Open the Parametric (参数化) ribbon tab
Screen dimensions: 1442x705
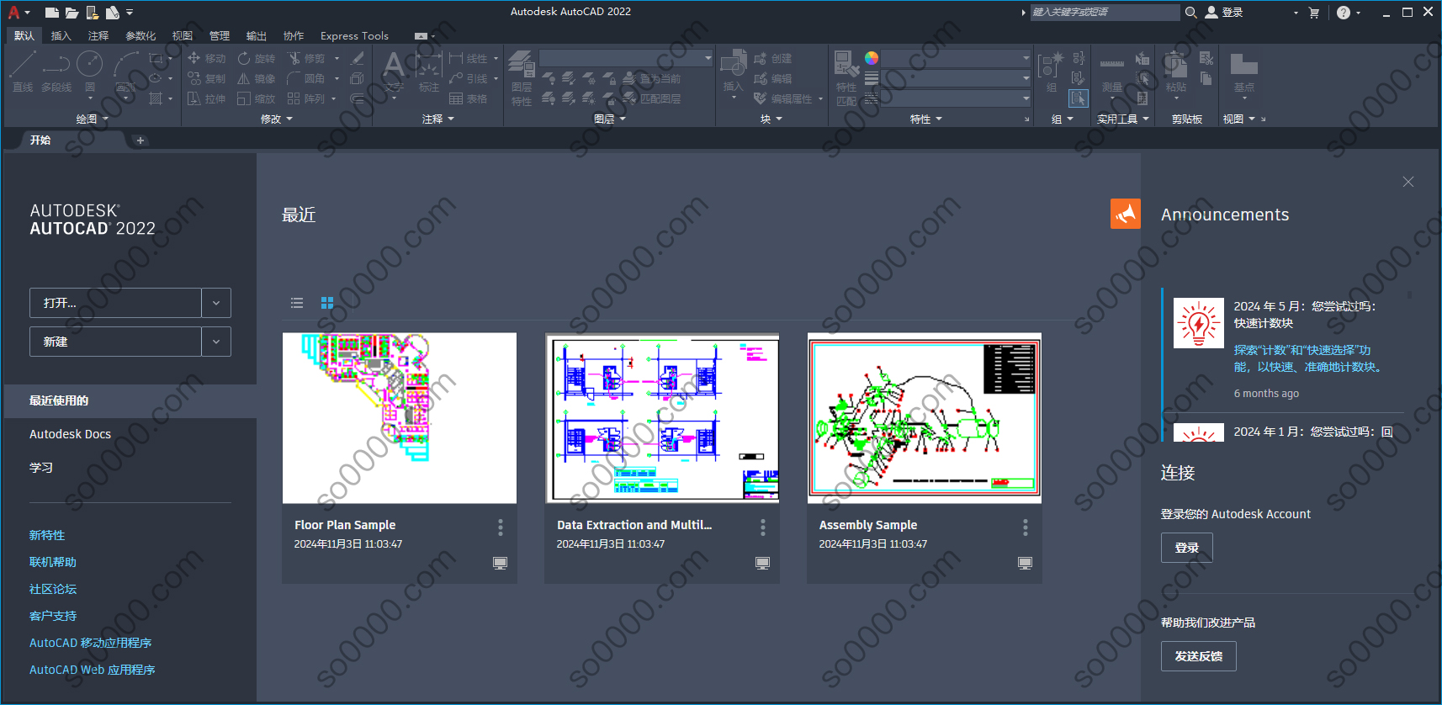(140, 35)
